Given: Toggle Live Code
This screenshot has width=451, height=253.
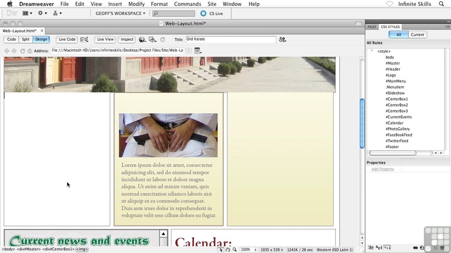Looking at the screenshot, I should (x=67, y=39).
